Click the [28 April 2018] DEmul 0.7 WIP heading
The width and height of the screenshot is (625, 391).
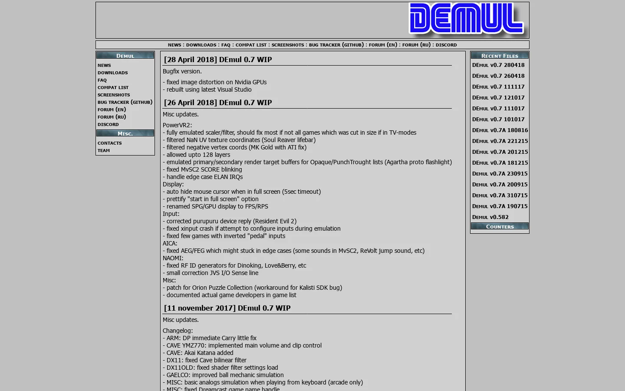coord(218,60)
